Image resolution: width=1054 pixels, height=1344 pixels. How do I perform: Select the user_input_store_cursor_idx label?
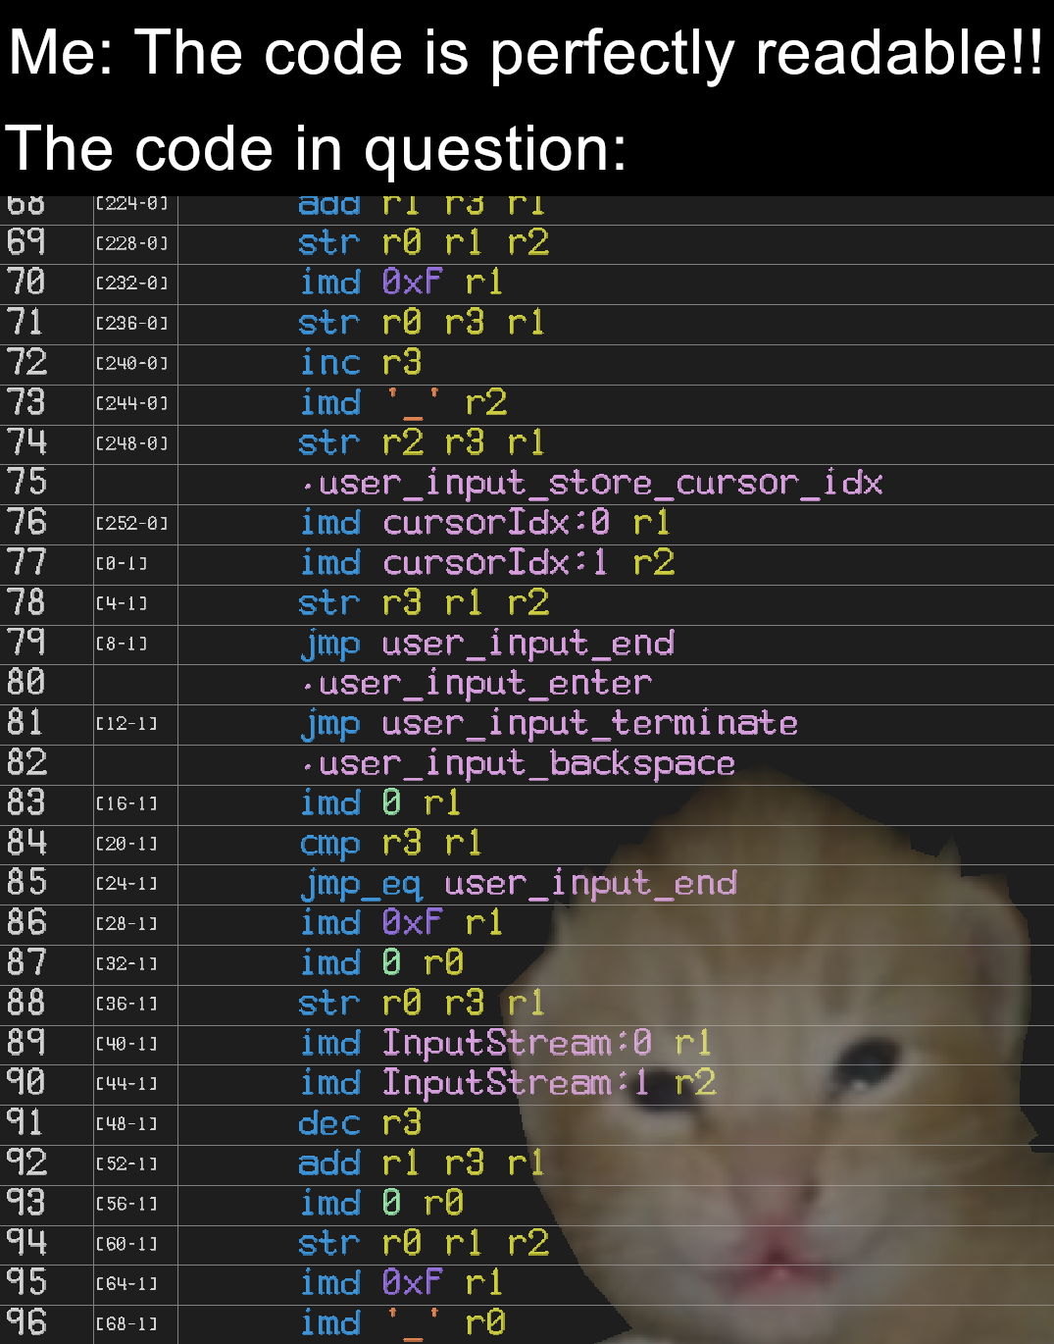588,484
